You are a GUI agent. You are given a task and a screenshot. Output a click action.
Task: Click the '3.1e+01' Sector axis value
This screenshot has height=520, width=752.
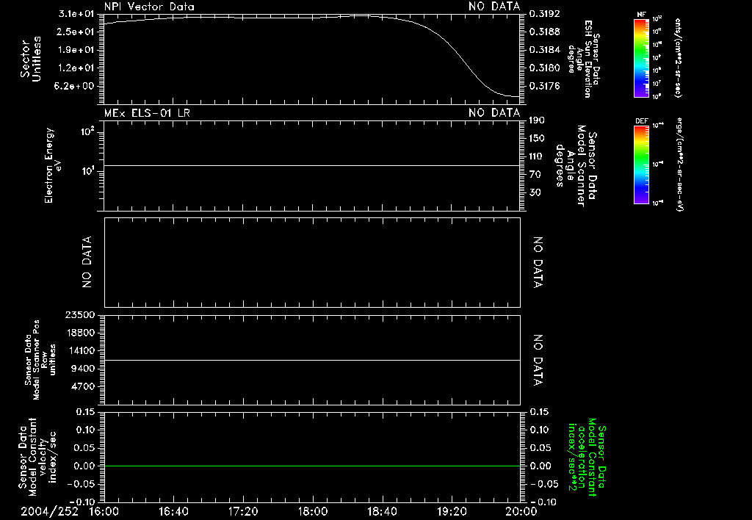coord(76,14)
